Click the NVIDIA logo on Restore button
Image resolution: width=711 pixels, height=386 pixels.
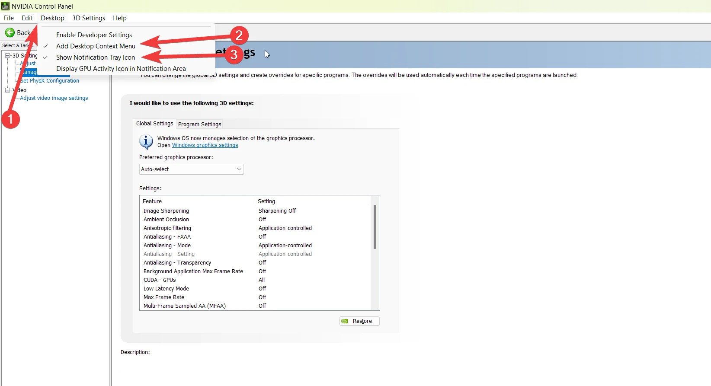pyautogui.click(x=345, y=321)
